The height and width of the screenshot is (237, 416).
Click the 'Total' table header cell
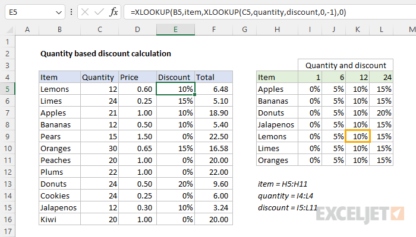214,77
